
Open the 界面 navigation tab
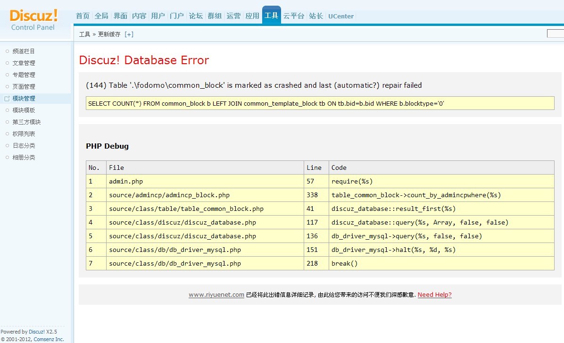[x=121, y=16]
